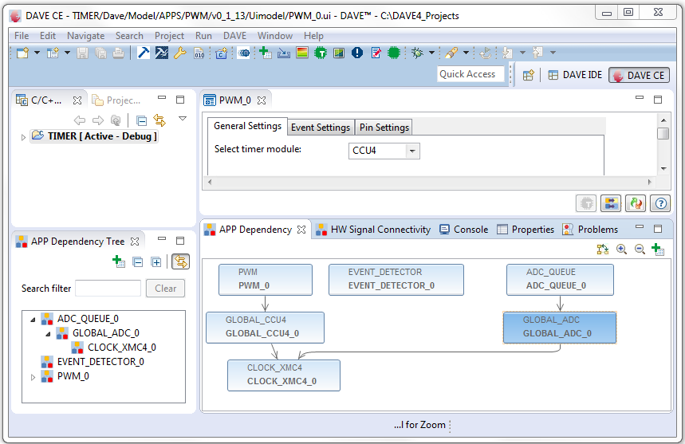Collapse the ADC_QUEUE_0 tree node
685x444 pixels.
(33, 320)
